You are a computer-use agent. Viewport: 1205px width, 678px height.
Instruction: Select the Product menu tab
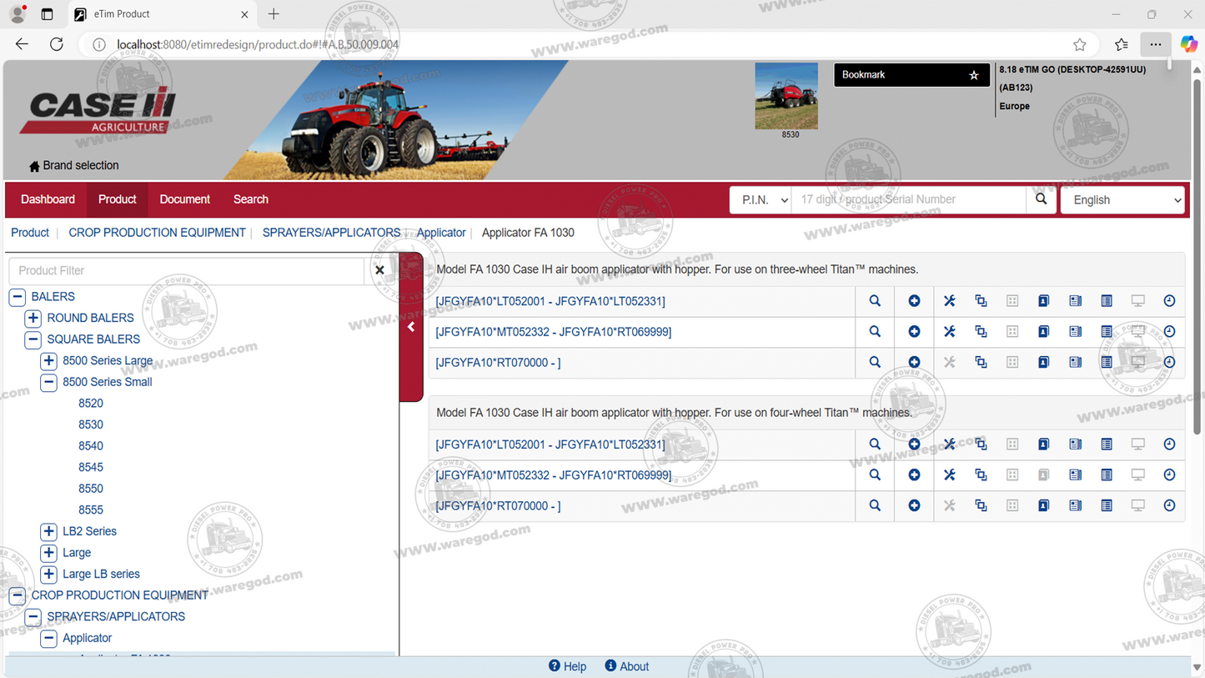point(117,199)
